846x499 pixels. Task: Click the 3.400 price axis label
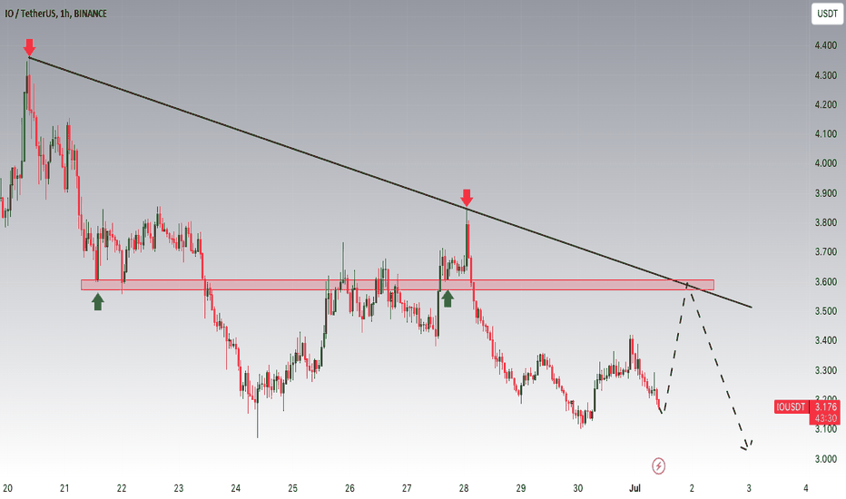point(825,340)
